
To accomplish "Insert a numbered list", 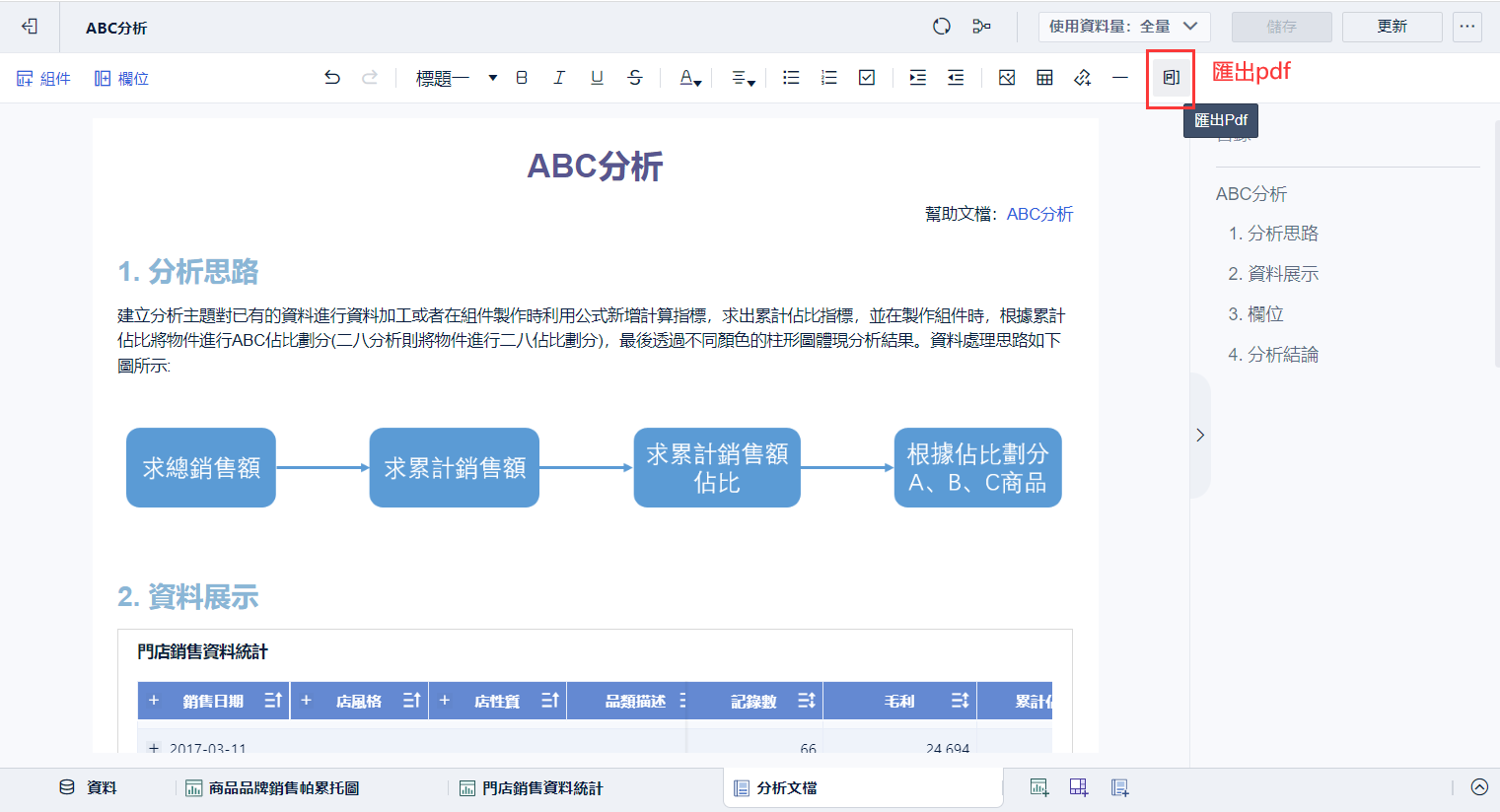I will pos(829,78).
